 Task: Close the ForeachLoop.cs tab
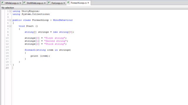(x=88, y=3)
